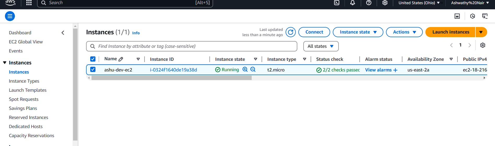The image size is (495, 146).
Task: Open the All states filter dropdown
Action: 321,46
